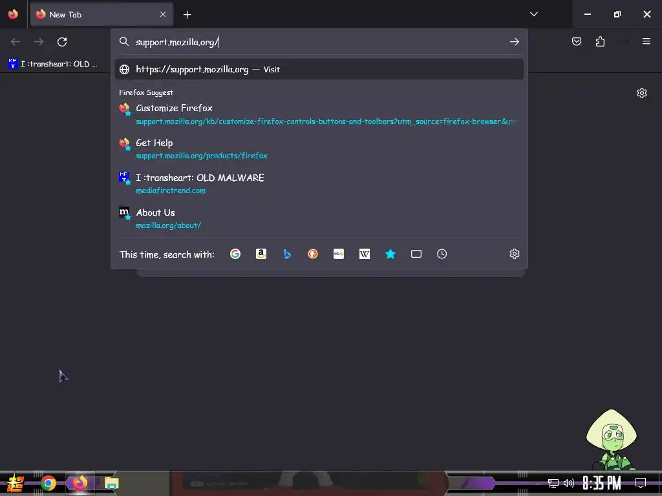662x496 pixels.
Task: Search this time with Amazon
Action: point(261,254)
